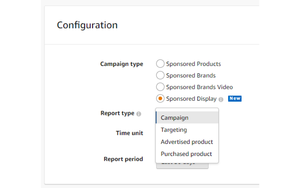Click the Report period field label
The height and width of the screenshot is (188, 293).
click(x=123, y=159)
